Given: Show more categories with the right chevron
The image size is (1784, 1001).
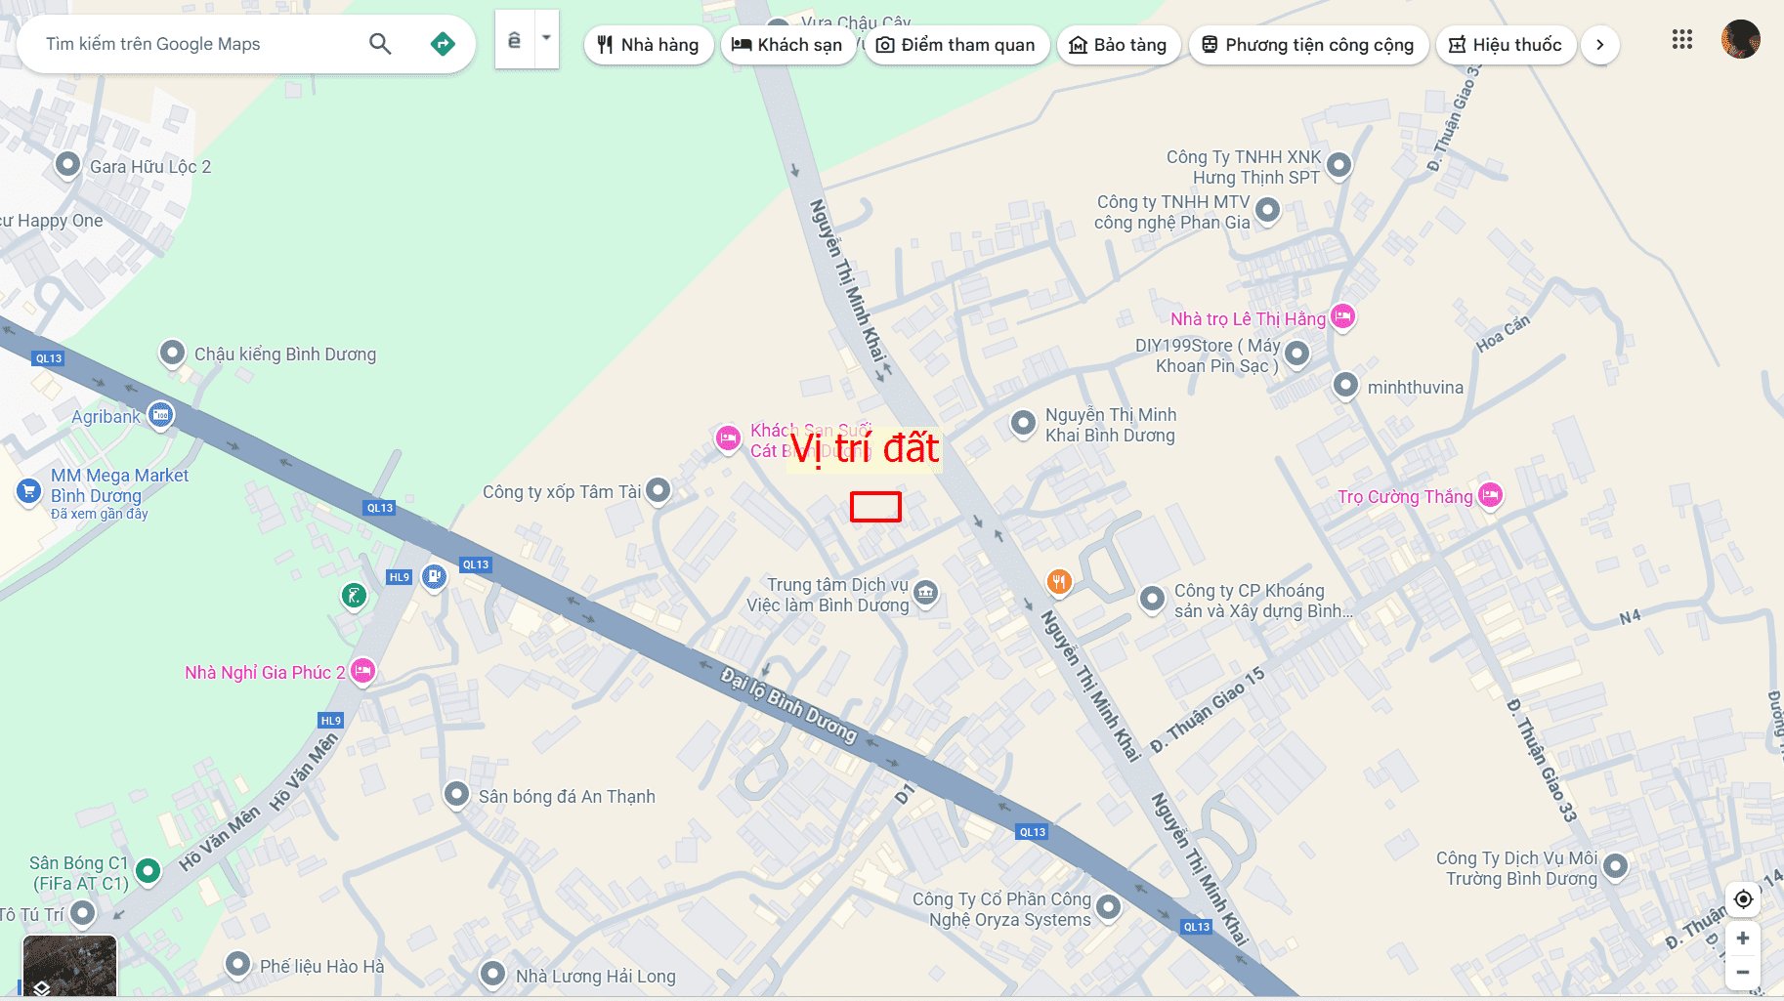Looking at the screenshot, I should (1599, 45).
